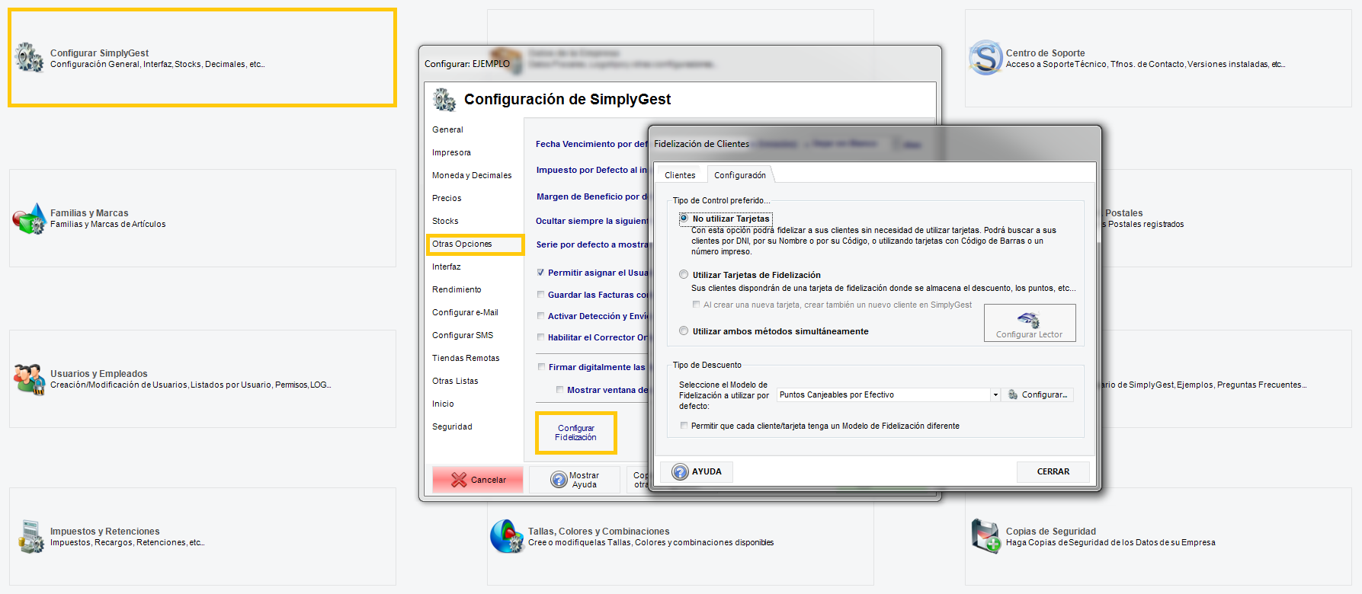The width and height of the screenshot is (1362, 594).
Task: Open Familias y Marcas title link
Action: pyautogui.click(x=89, y=213)
